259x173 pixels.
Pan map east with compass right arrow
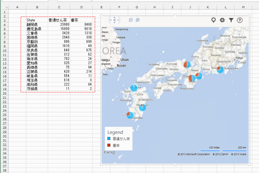click(x=118, y=20)
